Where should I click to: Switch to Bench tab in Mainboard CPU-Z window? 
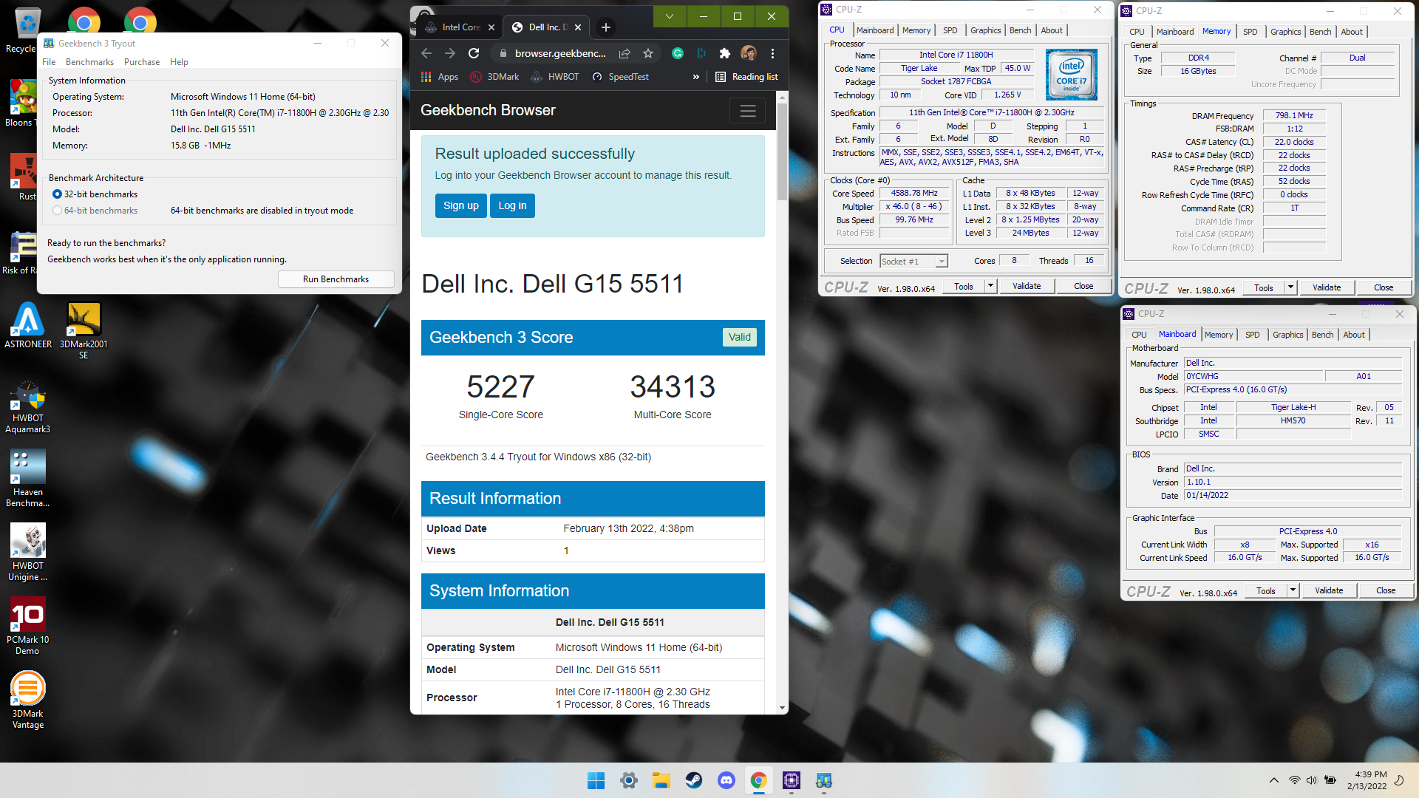coord(1322,335)
